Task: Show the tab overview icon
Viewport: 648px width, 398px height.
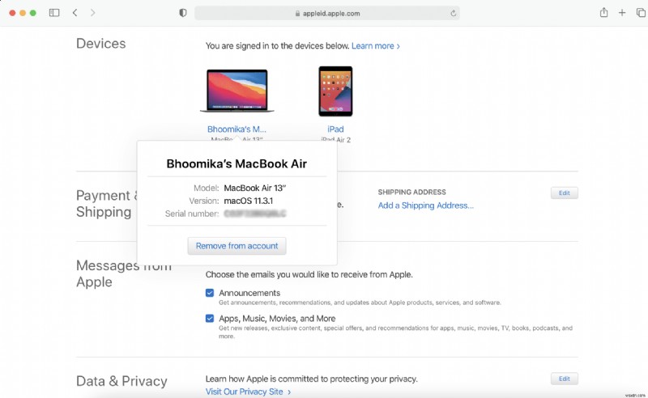Action: 641,13
